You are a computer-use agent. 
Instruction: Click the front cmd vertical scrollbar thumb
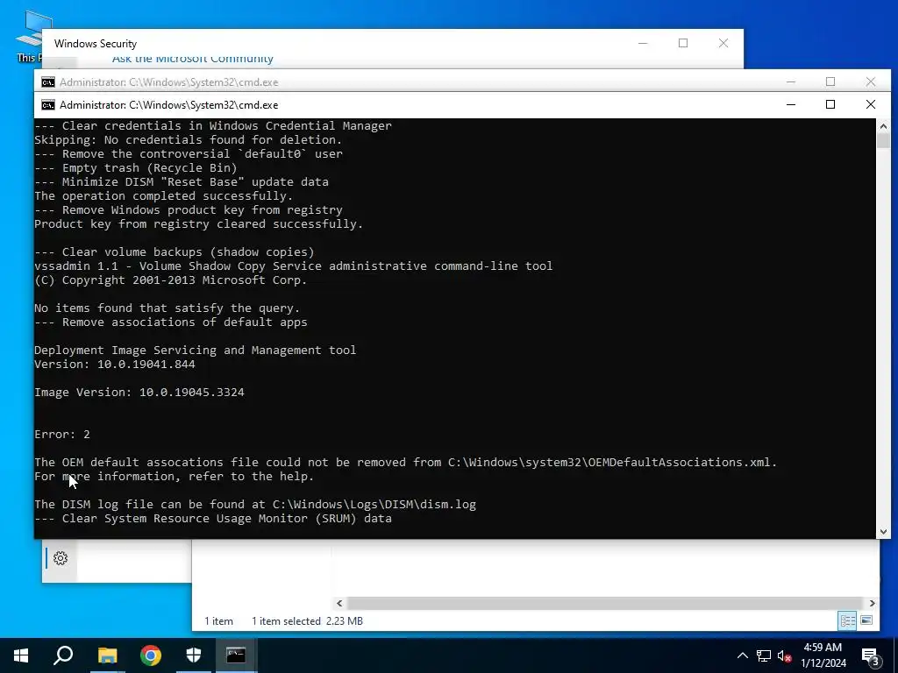click(x=883, y=141)
